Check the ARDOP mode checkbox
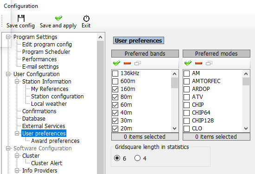The height and width of the screenshot is (174, 255). tap(187, 89)
